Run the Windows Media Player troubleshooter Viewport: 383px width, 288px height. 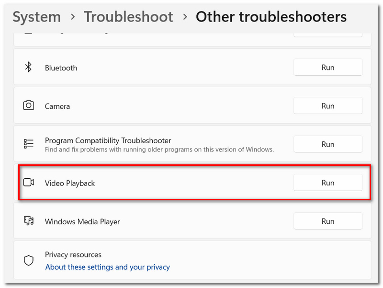328,221
